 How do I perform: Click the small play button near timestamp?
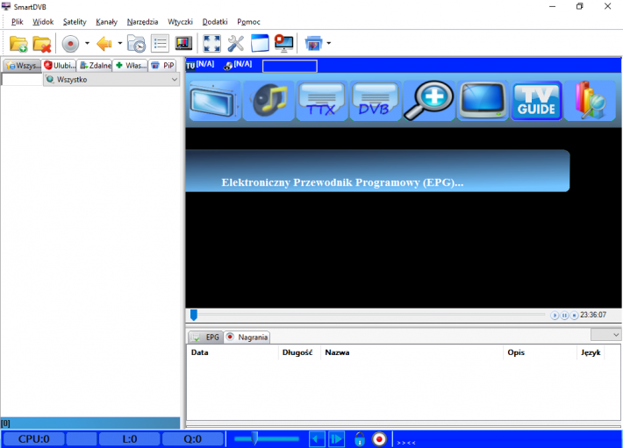(555, 316)
